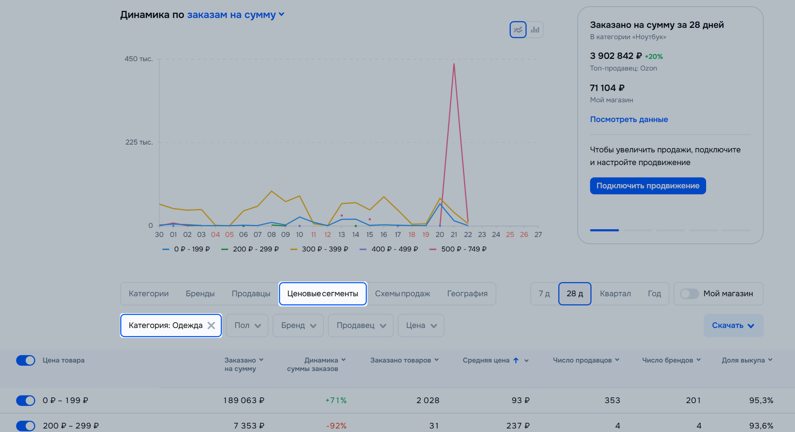Toggle the Мой магазин switch
The width and height of the screenshot is (795, 432).
coord(689,294)
